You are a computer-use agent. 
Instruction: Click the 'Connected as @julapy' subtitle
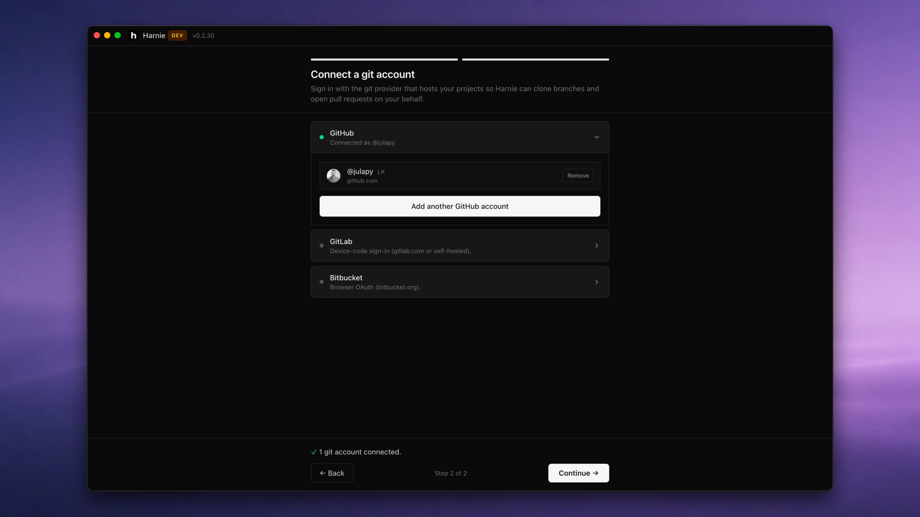coord(362,143)
